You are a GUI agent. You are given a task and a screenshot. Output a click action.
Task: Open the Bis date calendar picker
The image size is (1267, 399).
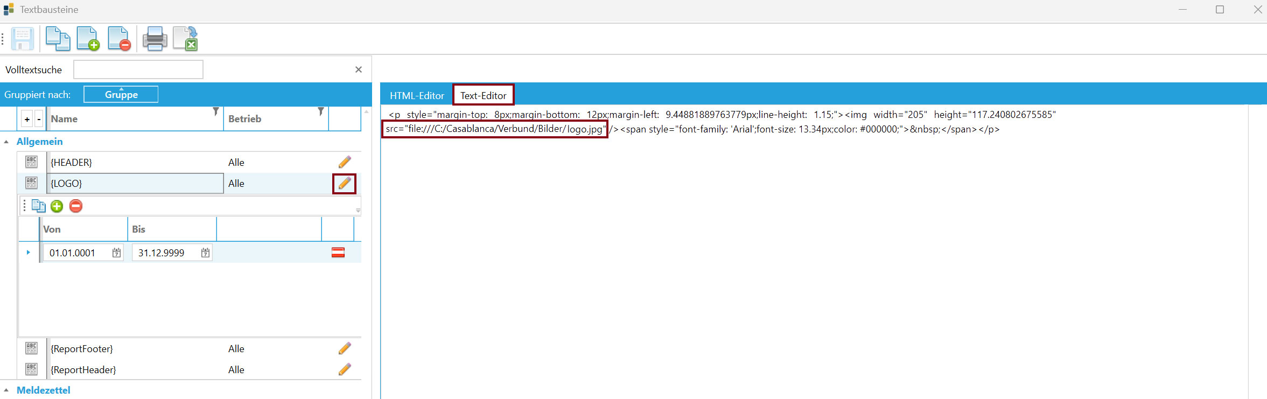205,253
